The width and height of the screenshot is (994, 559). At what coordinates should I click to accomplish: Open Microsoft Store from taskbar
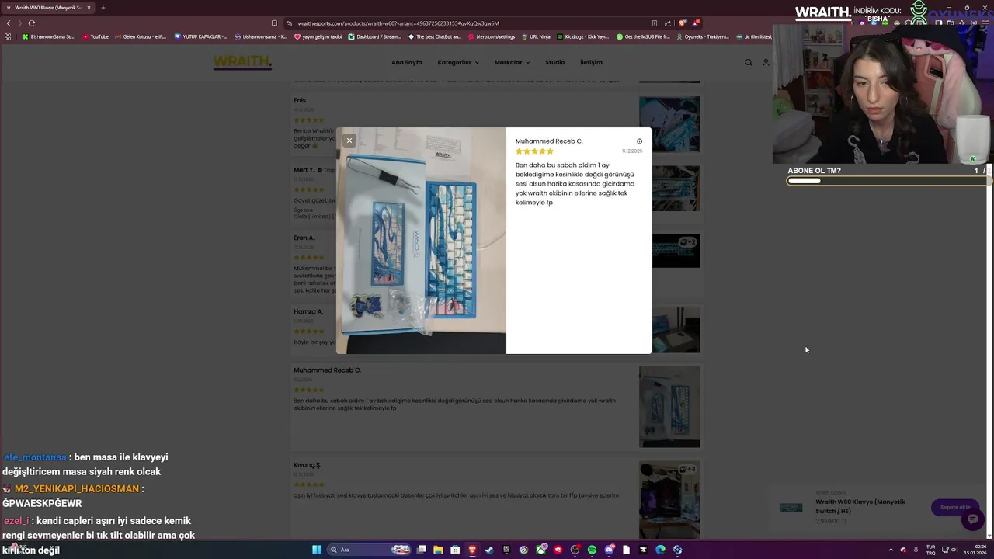455,550
